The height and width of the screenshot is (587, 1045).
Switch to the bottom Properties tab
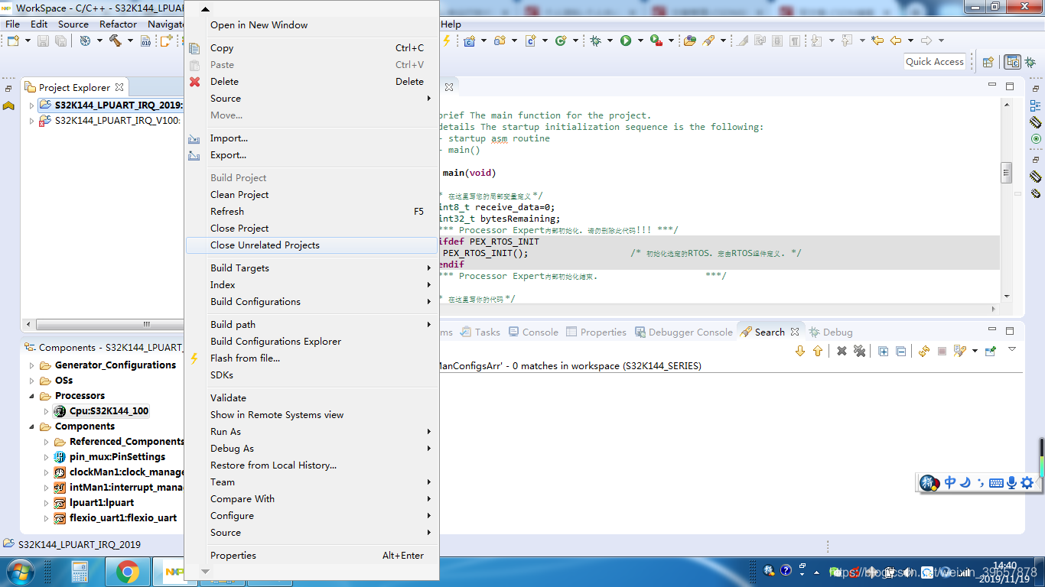tap(595, 332)
